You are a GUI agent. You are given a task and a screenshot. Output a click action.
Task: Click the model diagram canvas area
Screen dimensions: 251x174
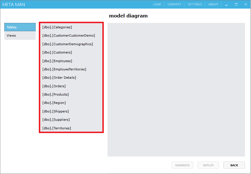(176, 90)
